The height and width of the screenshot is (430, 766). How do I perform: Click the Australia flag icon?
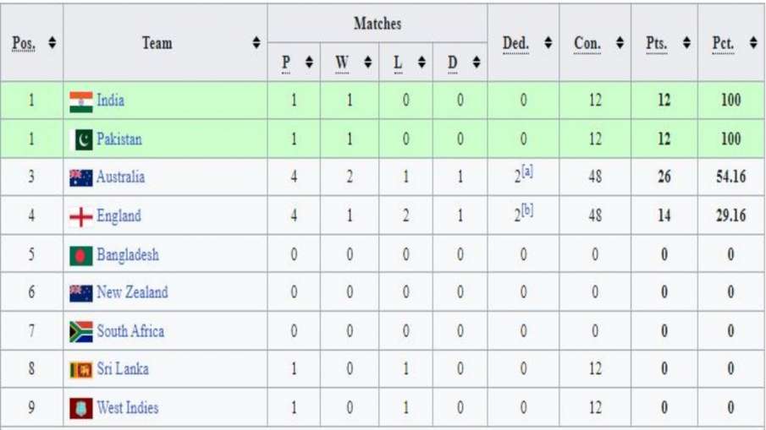81,178
